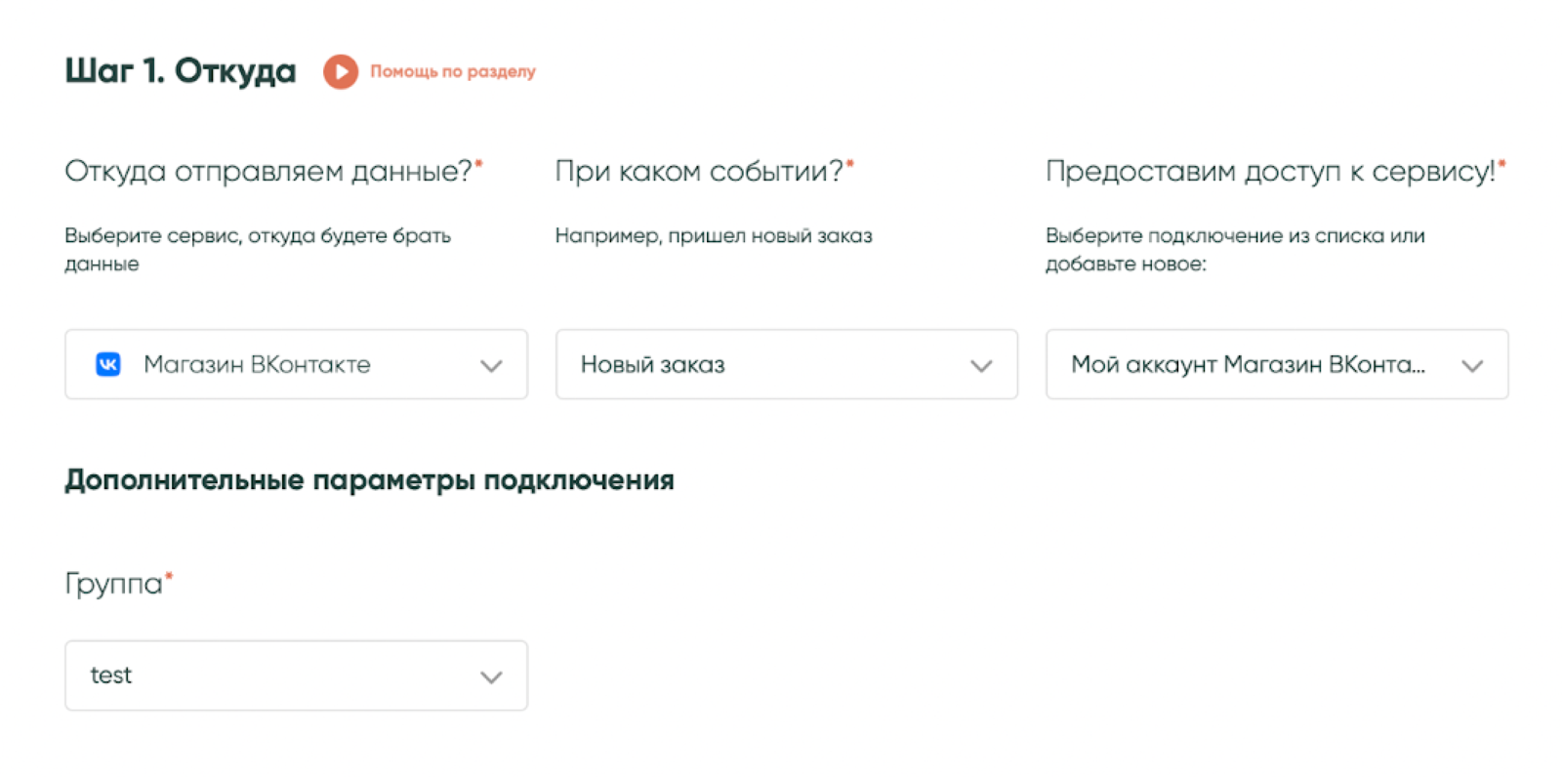Click the "Шаг 1. Откуда" heading
This screenshot has width=1562, height=777.
pos(180,70)
